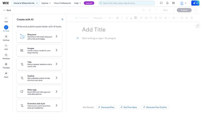The height and width of the screenshot is (113, 201).
Task: Click plus icon to add block
Action: pos(78,38)
